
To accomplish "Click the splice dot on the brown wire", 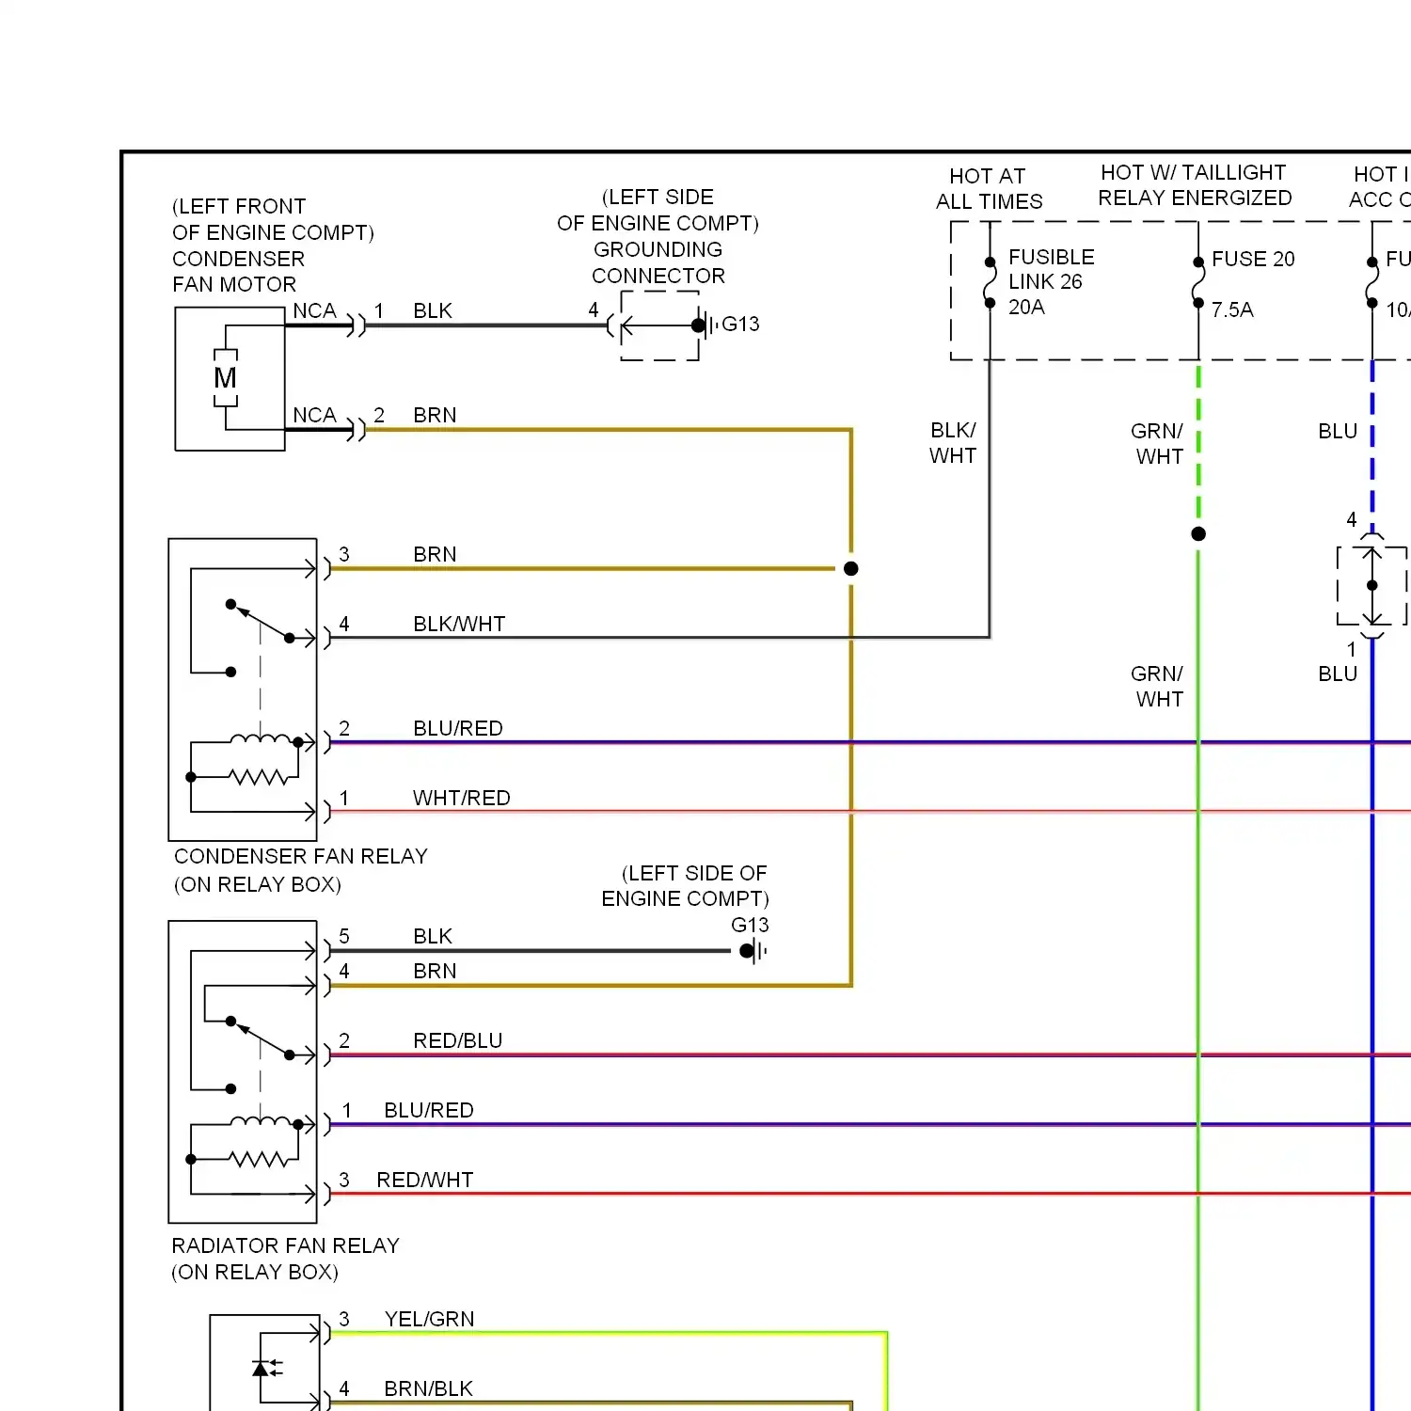I will (851, 568).
